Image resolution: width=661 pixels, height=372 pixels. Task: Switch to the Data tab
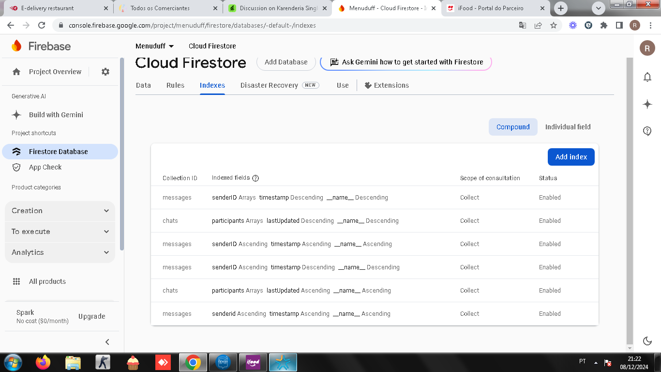click(143, 85)
